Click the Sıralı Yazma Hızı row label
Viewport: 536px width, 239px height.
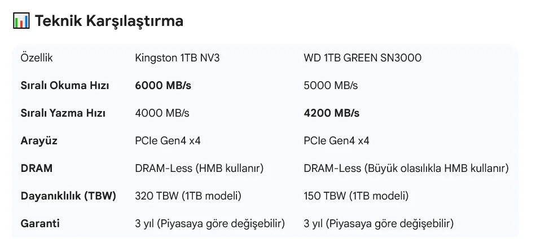click(63, 113)
